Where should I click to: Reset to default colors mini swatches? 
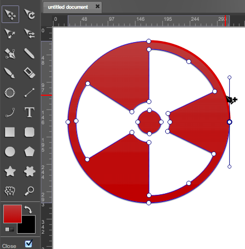9,229
